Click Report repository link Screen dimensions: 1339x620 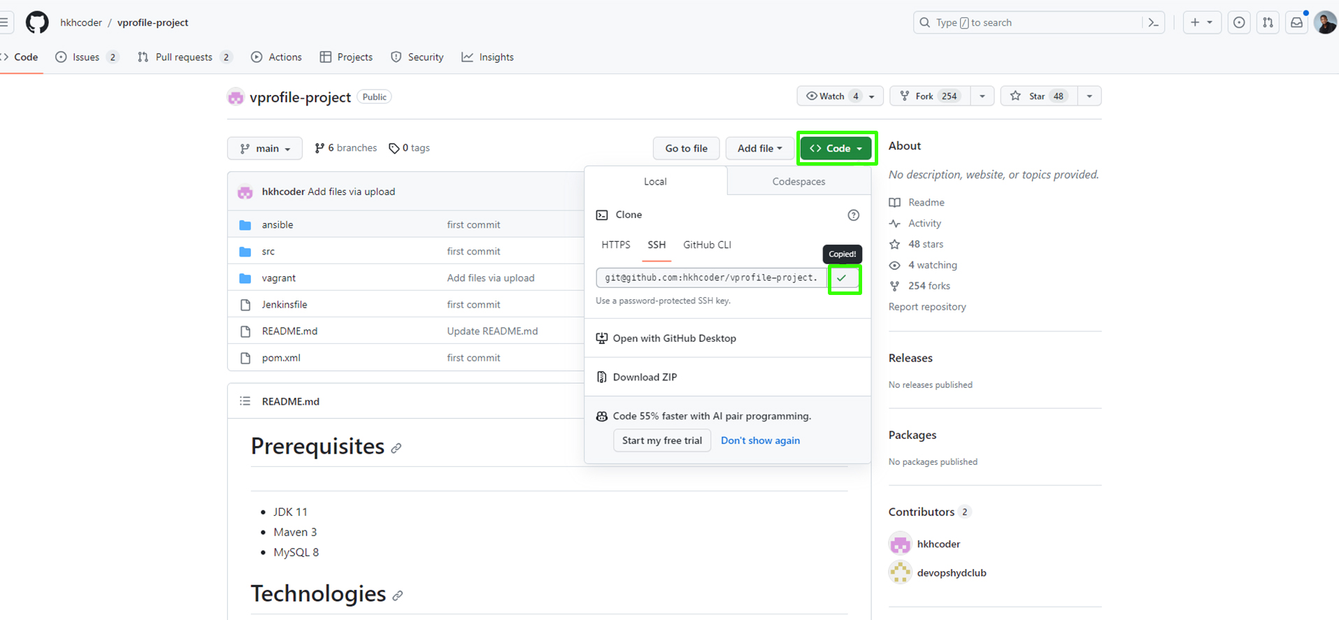tap(927, 307)
